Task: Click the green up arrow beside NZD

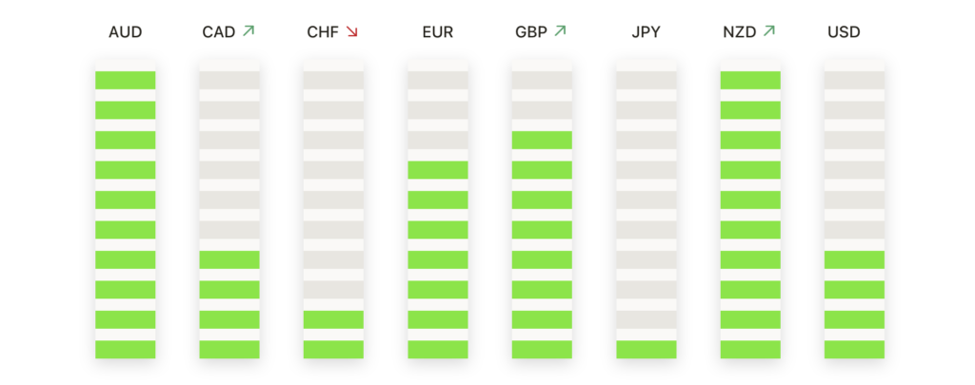Action: (769, 30)
